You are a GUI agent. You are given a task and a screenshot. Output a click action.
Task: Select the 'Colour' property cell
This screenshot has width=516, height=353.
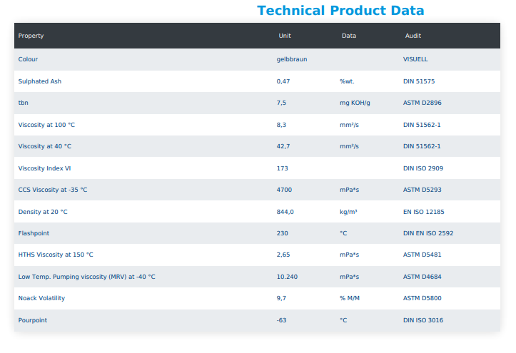(28, 59)
